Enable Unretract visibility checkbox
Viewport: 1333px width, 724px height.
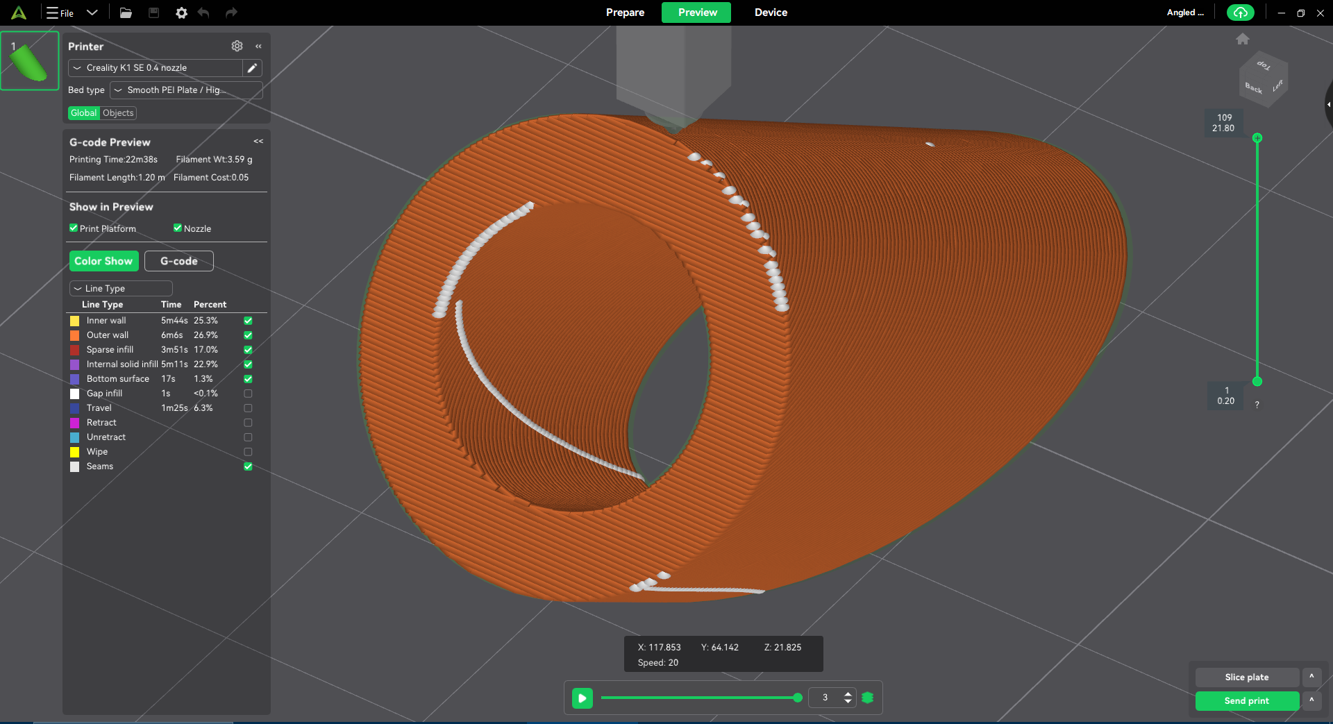click(248, 437)
